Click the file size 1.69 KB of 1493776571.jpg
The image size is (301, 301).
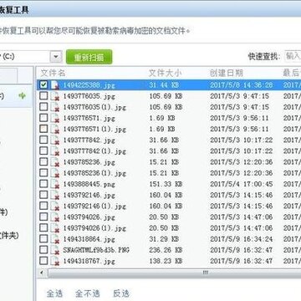coord(162,118)
